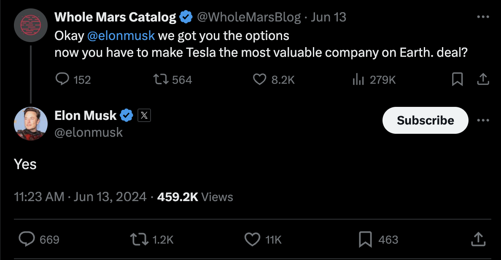This screenshot has width=501, height=260.
Task: Reply to Whole Mars Catalog's post
Action: (x=62, y=79)
